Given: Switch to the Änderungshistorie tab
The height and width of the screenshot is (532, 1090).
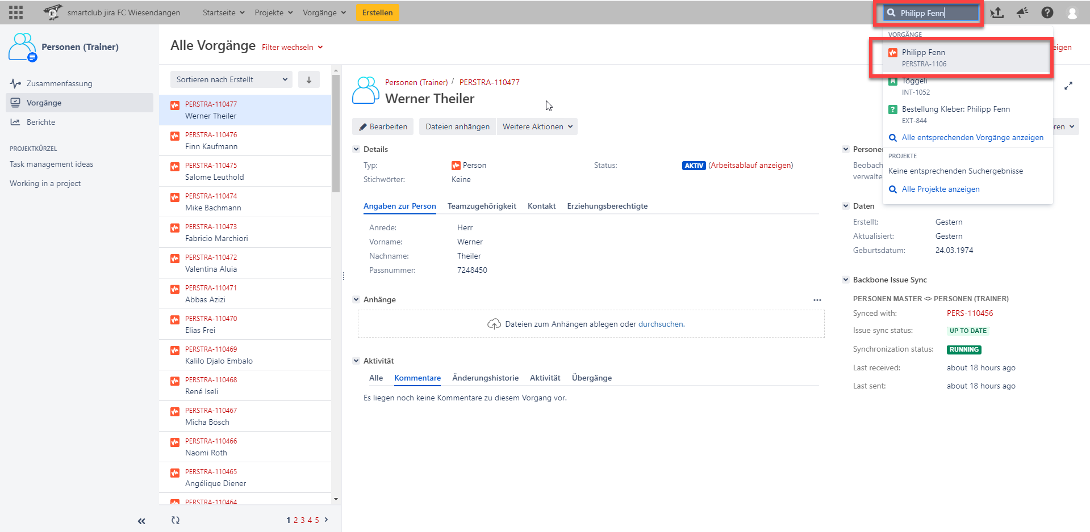Looking at the screenshot, I should click(x=485, y=378).
